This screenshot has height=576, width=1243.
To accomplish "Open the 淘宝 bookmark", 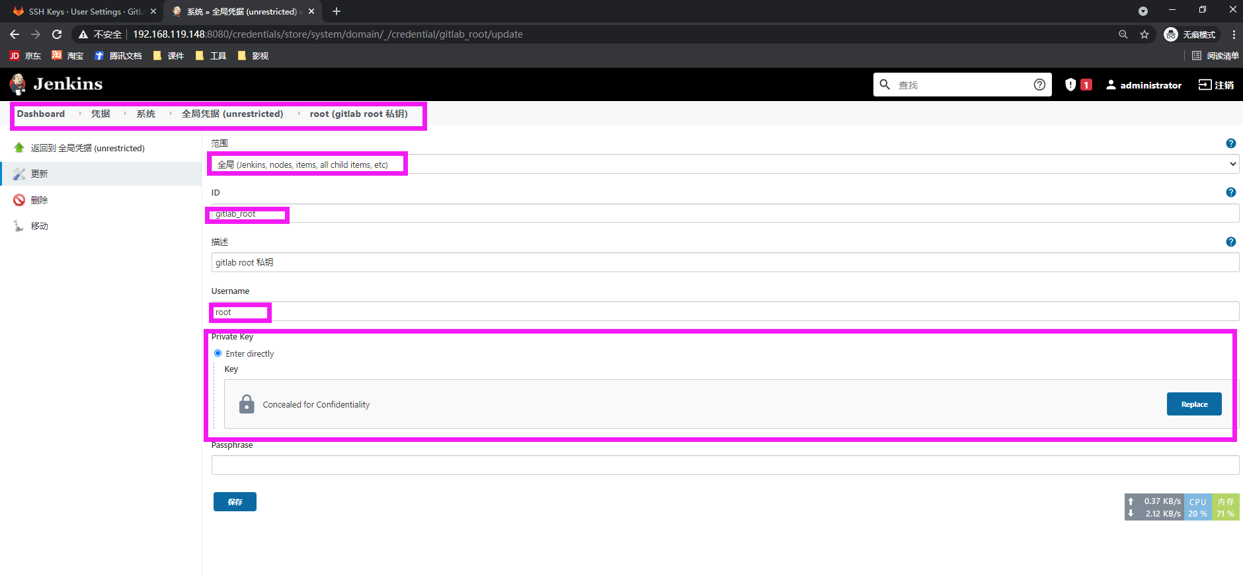I will 67,55.
